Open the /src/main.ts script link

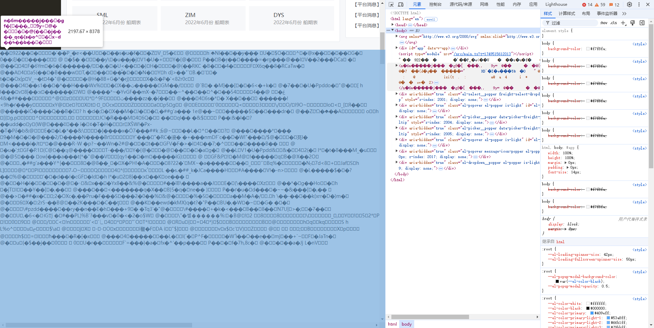pyautogui.click(x=482, y=54)
